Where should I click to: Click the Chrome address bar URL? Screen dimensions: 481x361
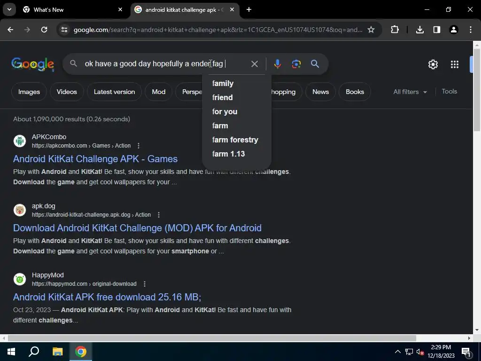tap(218, 30)
